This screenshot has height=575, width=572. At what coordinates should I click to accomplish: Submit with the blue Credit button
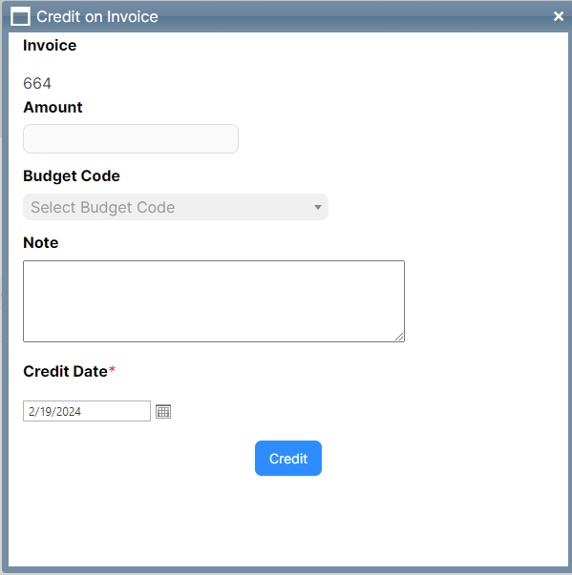click(x=288, y=459)
